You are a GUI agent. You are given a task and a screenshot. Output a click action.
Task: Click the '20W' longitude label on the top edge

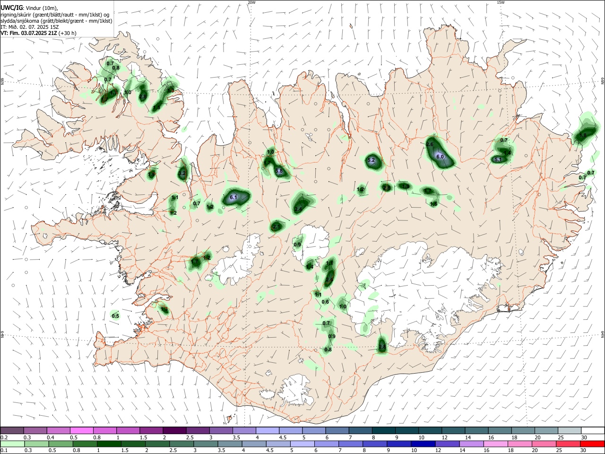pos(251,2)
